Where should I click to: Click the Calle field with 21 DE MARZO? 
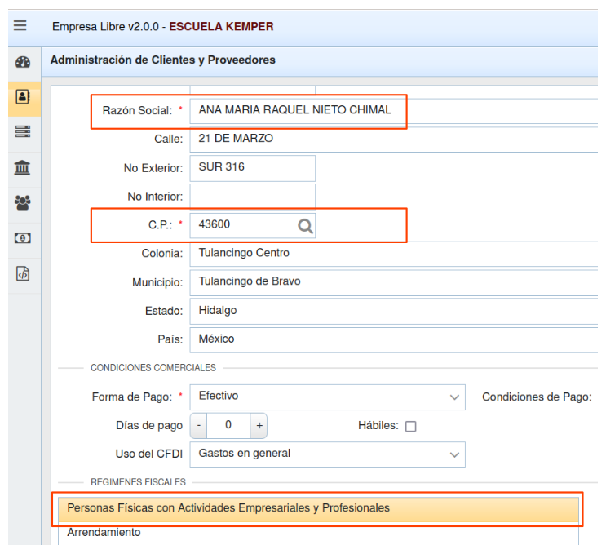pos(393,140)
